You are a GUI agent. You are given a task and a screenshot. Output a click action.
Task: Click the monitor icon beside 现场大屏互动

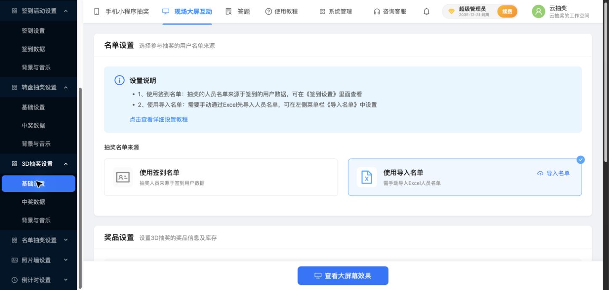point(166,12)
